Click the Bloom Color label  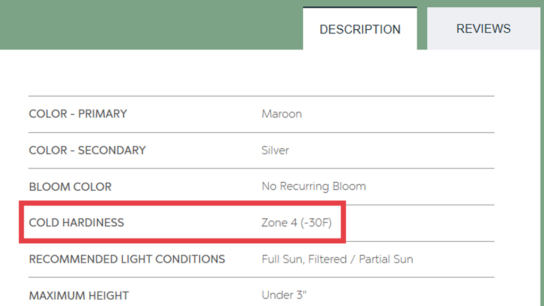click(71, 186)
